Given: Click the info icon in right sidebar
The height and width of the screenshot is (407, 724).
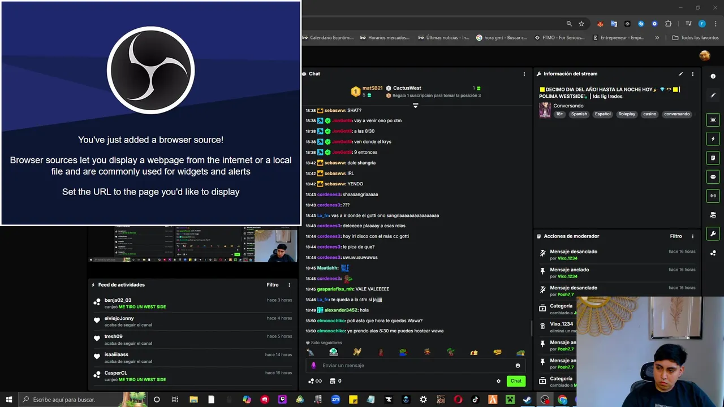Looking at the screenshot, I should pyautogui.click(x=713, y=76).
